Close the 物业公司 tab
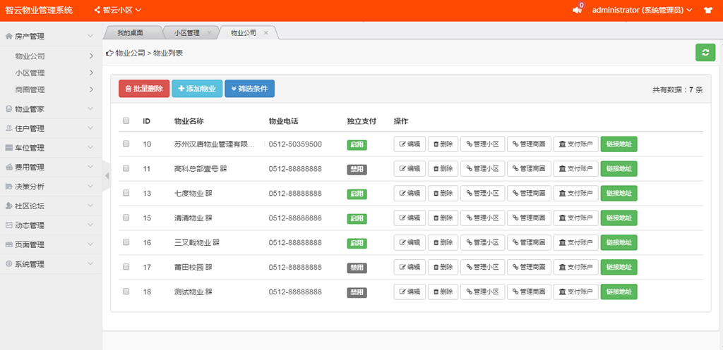The width and height of the screenshot is (723, 350). coord(265,33)
